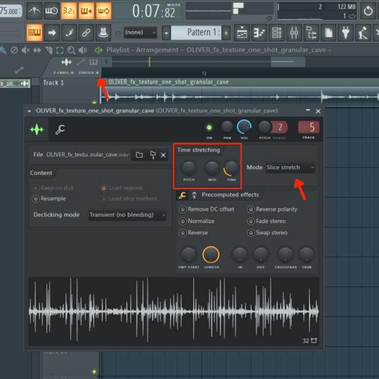Toggle blend recording overdub button

point(86,11)
